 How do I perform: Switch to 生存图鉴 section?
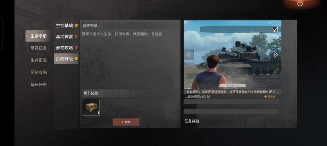tap(38, 60)
